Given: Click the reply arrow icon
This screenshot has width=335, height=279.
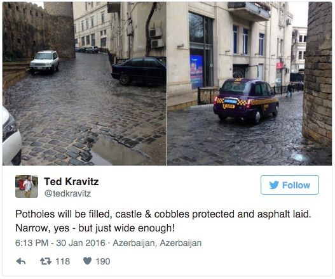Looking at the screenshot, I should click(x=21, y=261).
